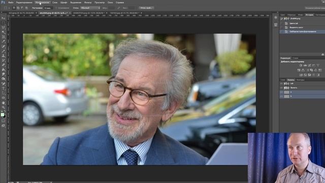
Task: Click the background color swatch
Action: click(x=5, y=116)
